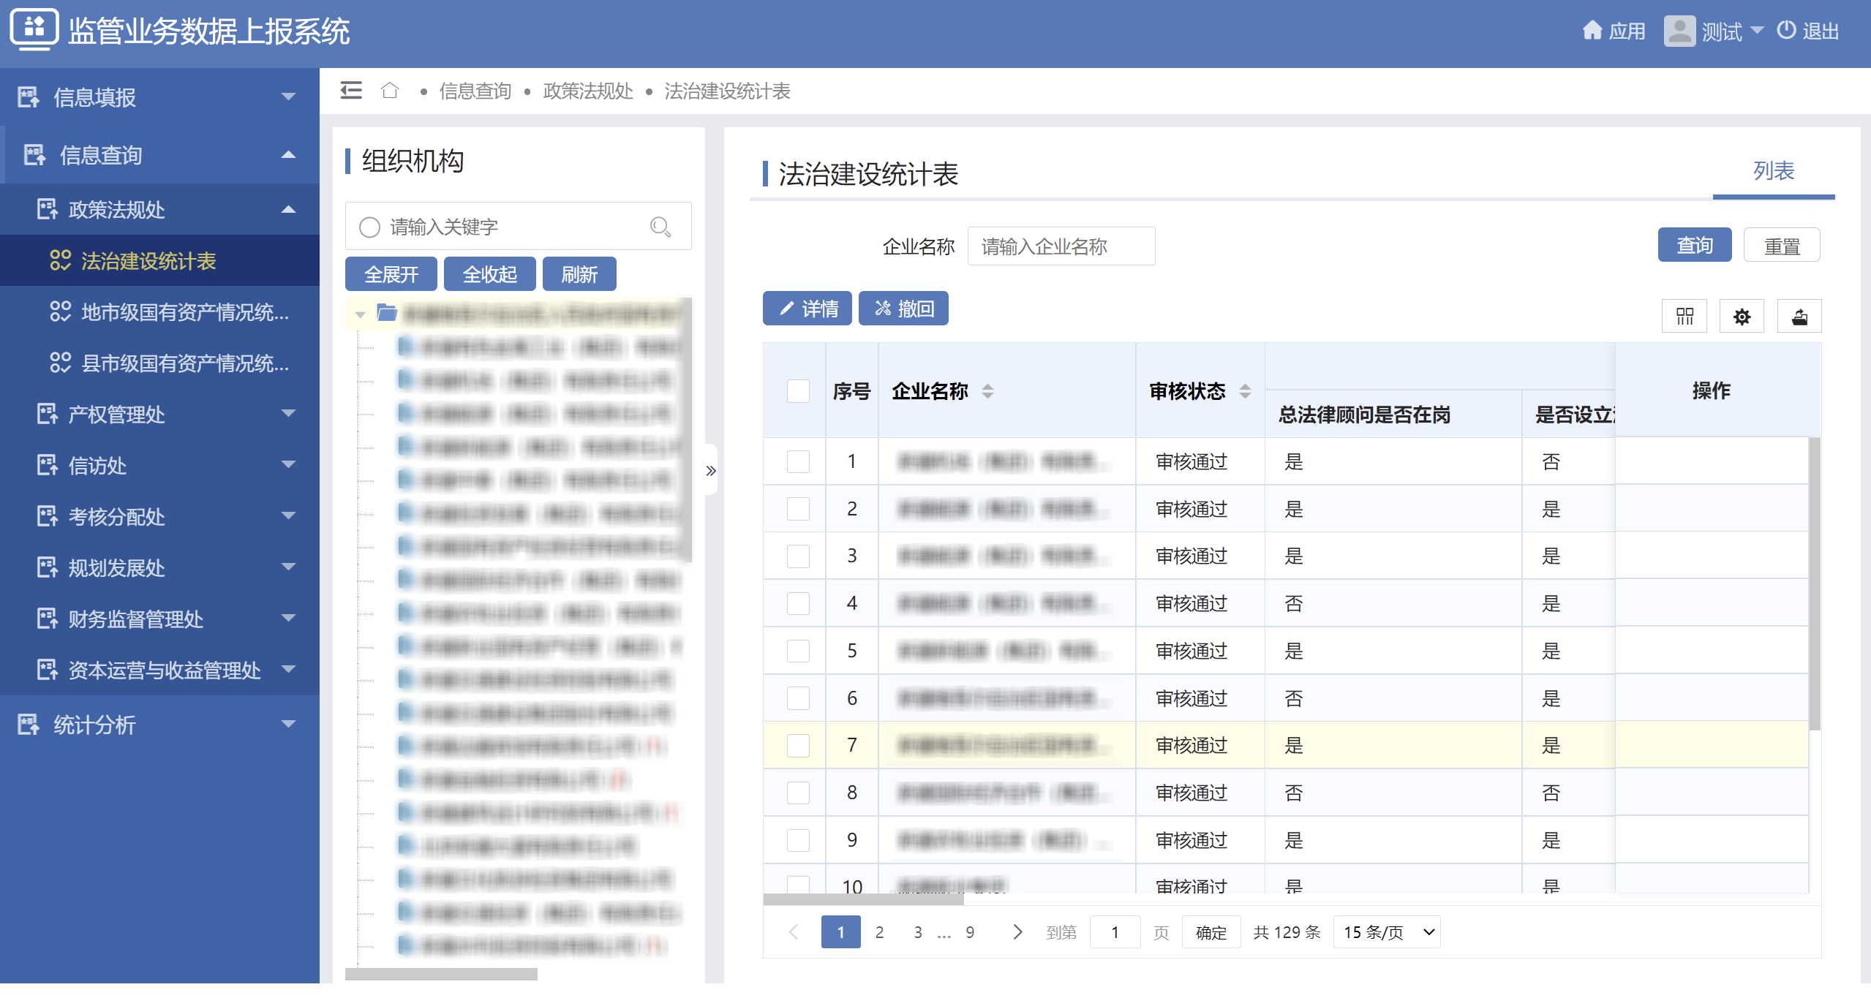Collapse the root organization tree node
Image resolution: width=1871 pixels, height=998 pixels.
click(x=360, y=314)
